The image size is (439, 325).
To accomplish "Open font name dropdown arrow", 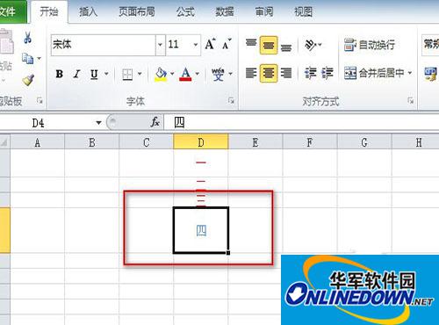I will [160, 45].
